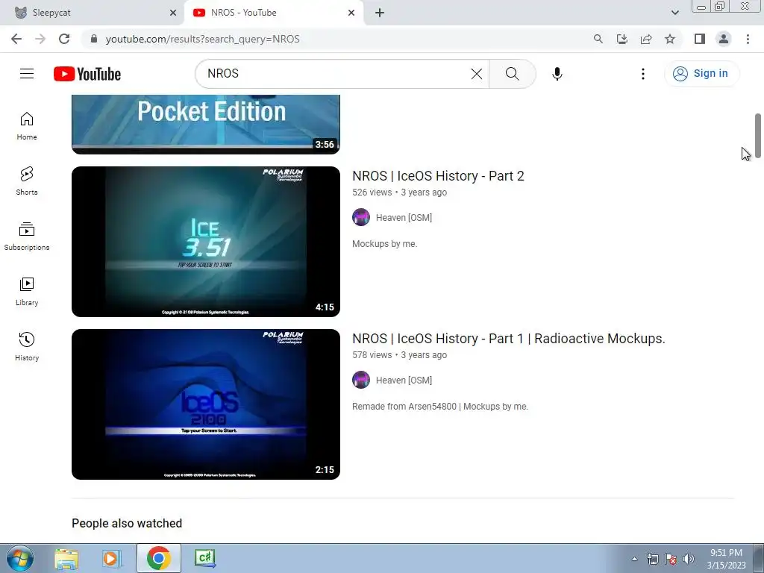Show hidden tray icons arrow
The image size is (764, 573).
(x=634, y=559)
